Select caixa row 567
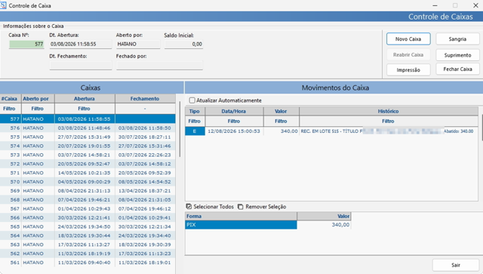The height and width of the screenshot is (274, 483). pyautogui.click(x=88, y=208)
